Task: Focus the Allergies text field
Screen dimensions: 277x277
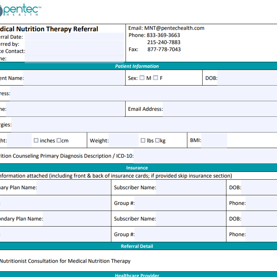Action: pyautogui.click(x=144, y=125)
